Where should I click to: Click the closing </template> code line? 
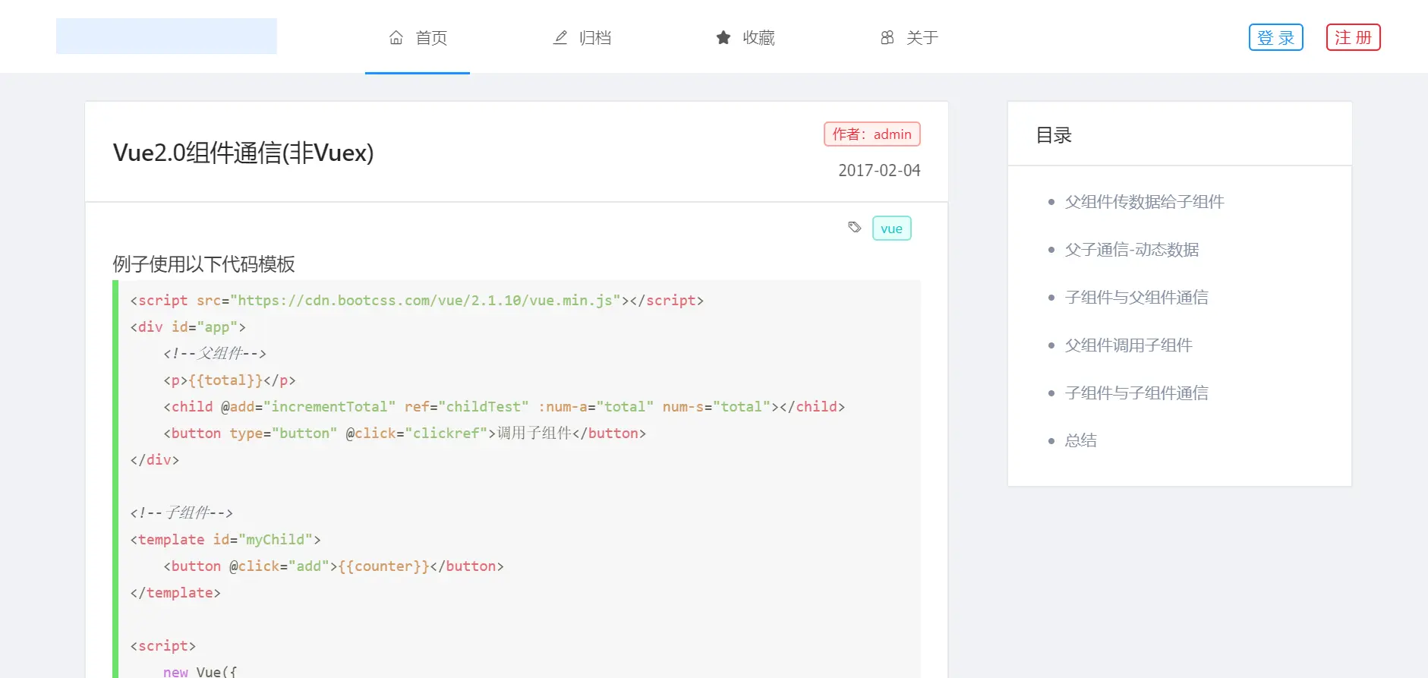pyautogui.click(x=175, y=593)
